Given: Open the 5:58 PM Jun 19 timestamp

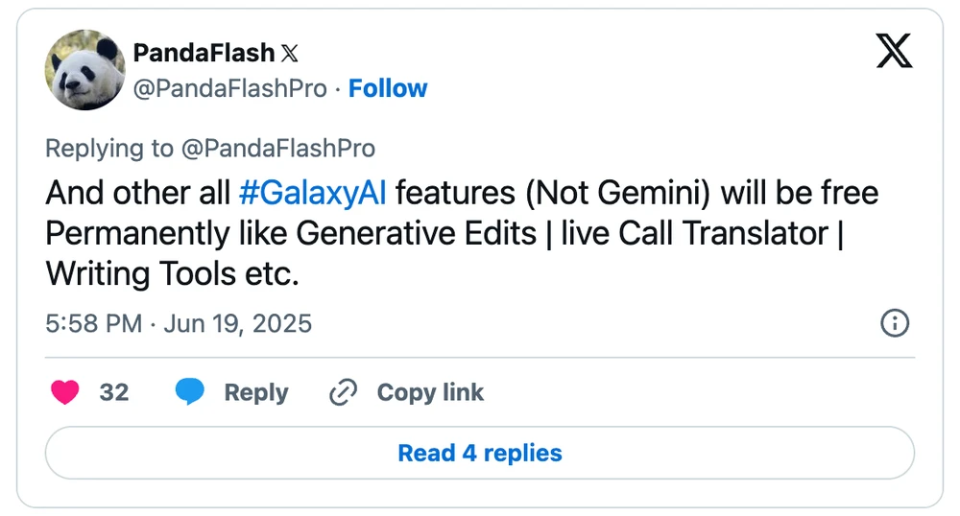Looking at the screenshot, I should [179, 323].
